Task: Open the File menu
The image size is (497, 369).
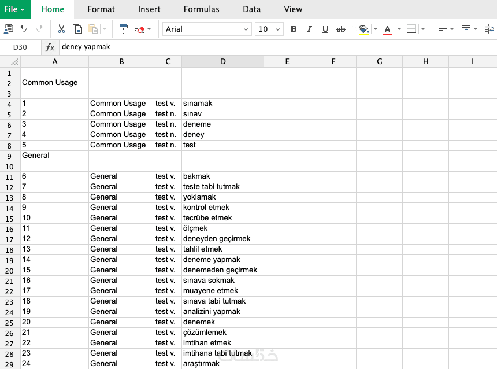Action: 15,9
